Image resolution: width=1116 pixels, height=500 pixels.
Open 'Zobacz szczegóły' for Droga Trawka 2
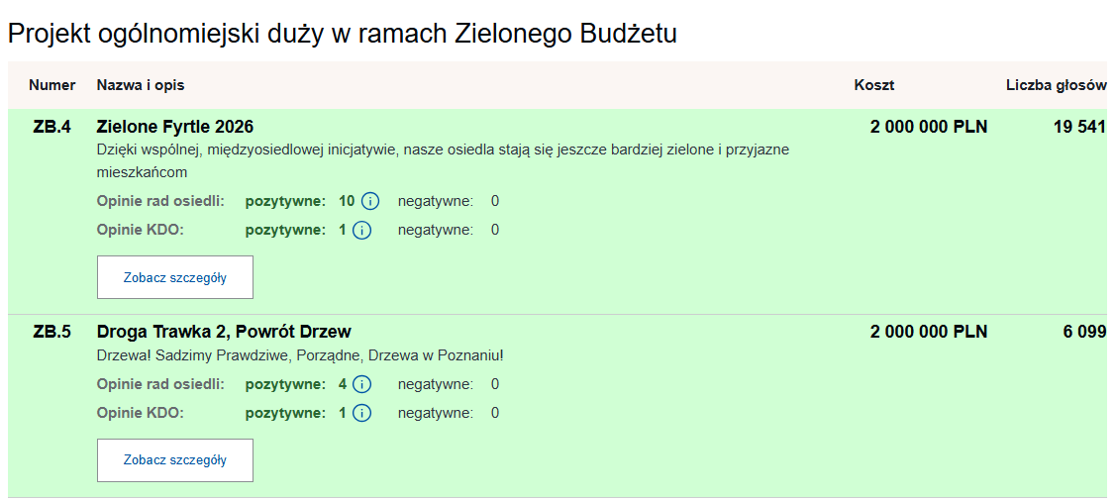coord(175,460)
